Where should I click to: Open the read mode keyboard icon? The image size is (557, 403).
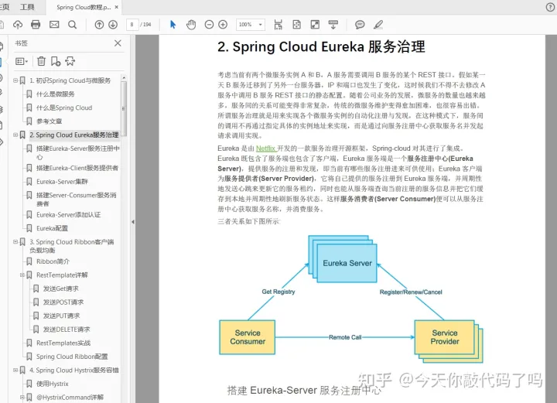click(333, 25)
